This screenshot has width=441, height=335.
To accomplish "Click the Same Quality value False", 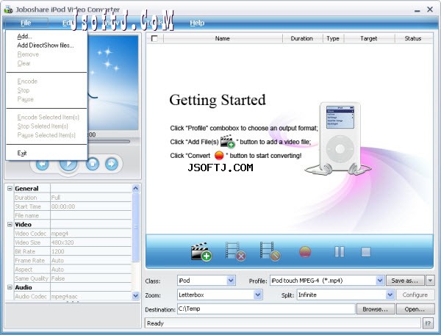I will (x=91, y=278).
